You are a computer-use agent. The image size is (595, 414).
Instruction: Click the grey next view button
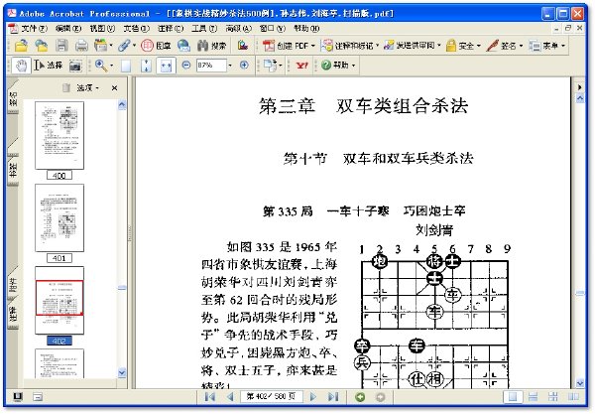tap(380, 397)
